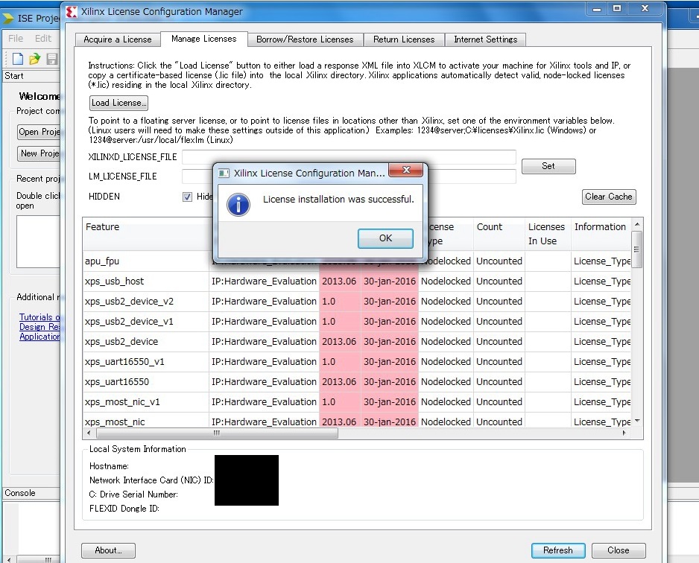Screen dimensions: 699x563
Task: Open the Design Resources link in ISE
Action: coord(39,327)
